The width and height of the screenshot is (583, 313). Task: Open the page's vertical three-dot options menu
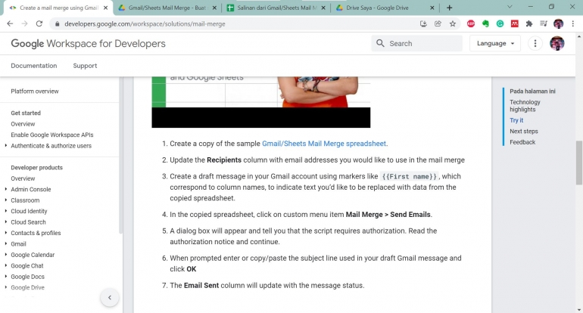point(535,43)
